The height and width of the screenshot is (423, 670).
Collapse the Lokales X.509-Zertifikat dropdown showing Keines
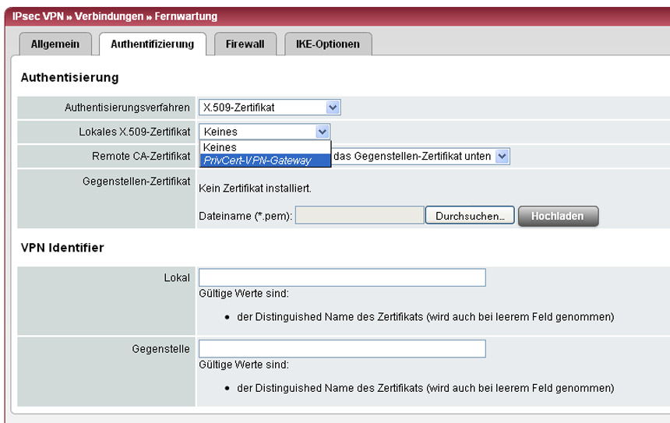[x=323, y=132]
